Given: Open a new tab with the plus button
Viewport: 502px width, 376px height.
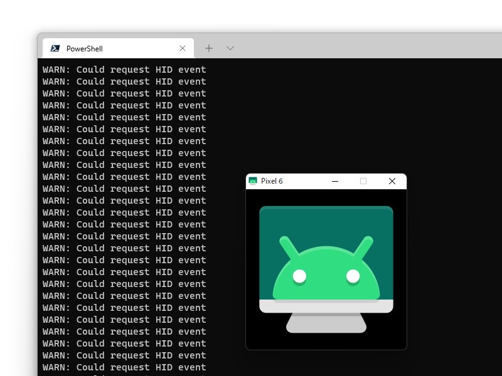Looking at the screenshot, I should click(209, 48).
